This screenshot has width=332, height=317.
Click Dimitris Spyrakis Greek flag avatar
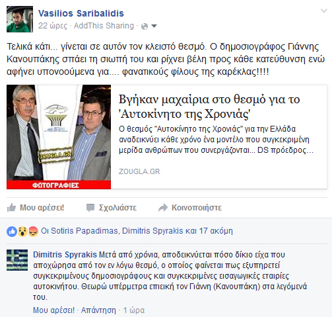click(17, 260)
